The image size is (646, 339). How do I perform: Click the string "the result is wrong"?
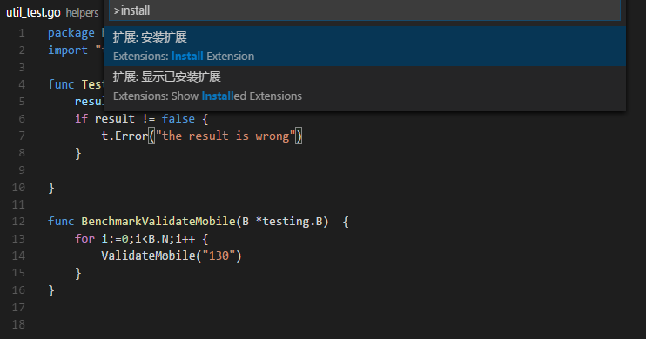tap(225, 136)
